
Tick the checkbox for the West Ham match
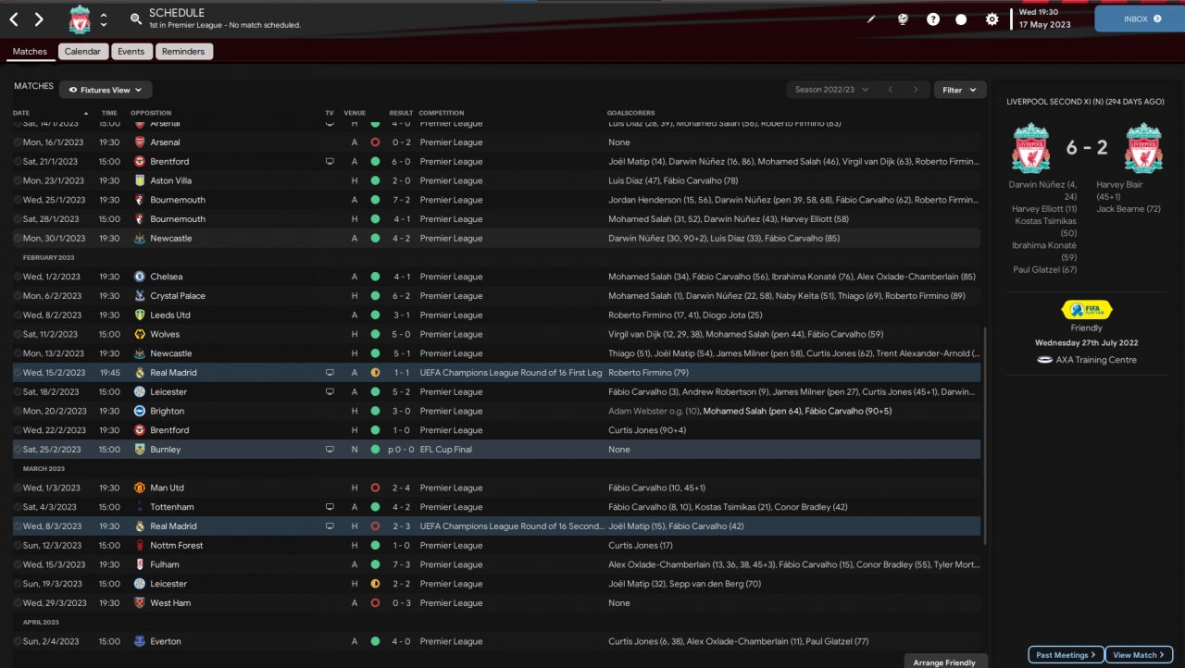point(18,603)
